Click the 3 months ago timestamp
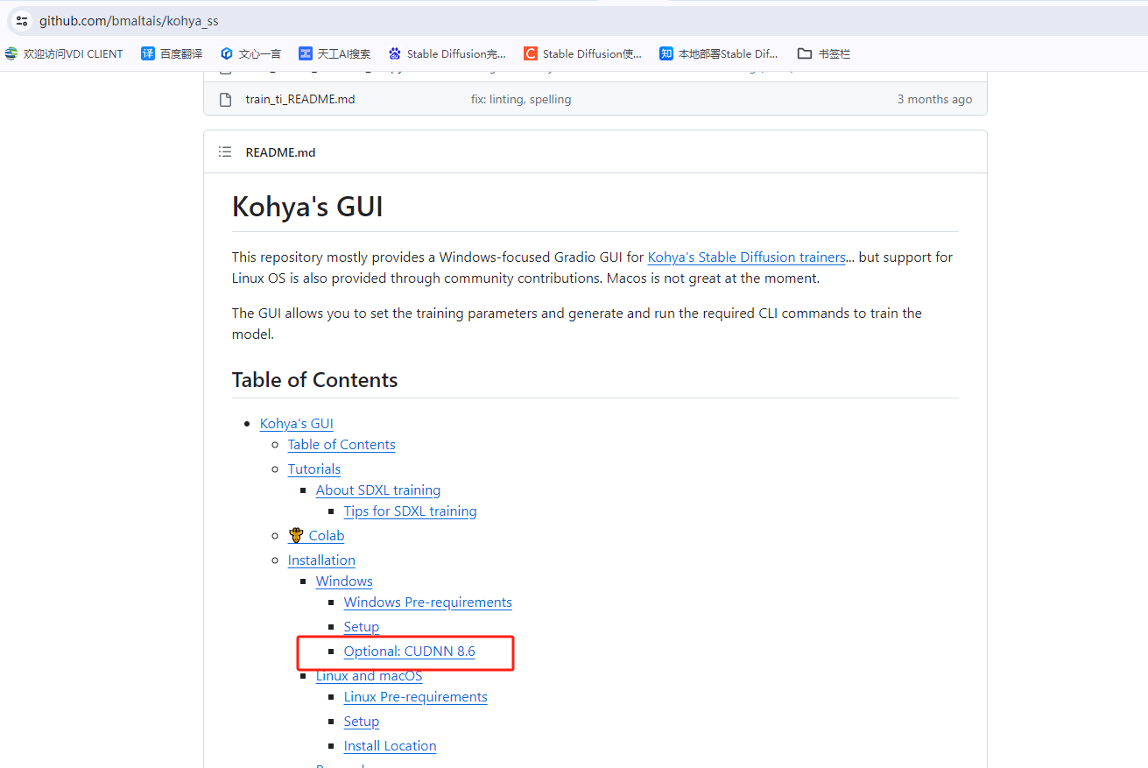The height and width of the screenshot is (768, 1148). coord(934,99)
